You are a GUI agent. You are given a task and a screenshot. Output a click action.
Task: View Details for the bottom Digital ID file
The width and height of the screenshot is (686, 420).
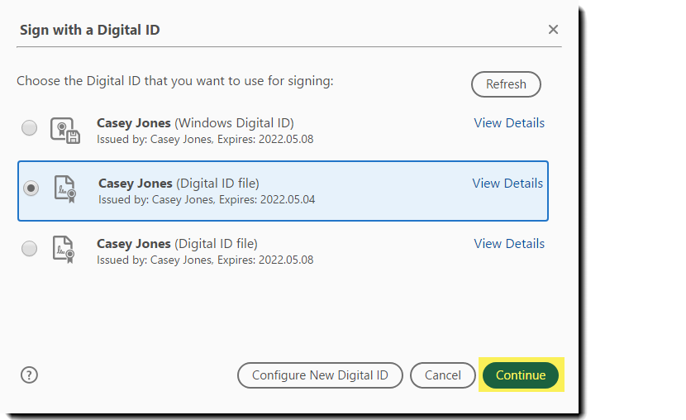tap(509, 244)
